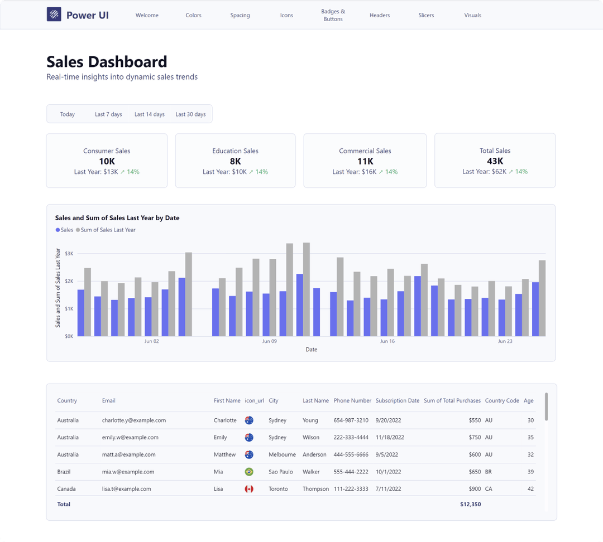Click the Australian flag in Charlotte Young's row
The width and height of the screenshot is (603, 542).
coord(249,420)
